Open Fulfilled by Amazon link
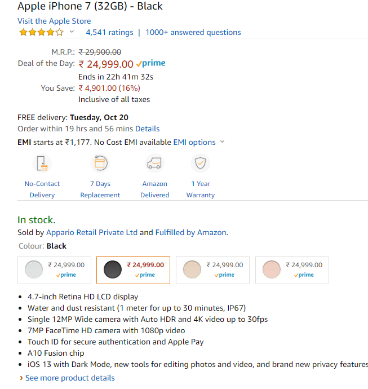The height and width of the screenshot is (389, 368). (x=190, y=232)
